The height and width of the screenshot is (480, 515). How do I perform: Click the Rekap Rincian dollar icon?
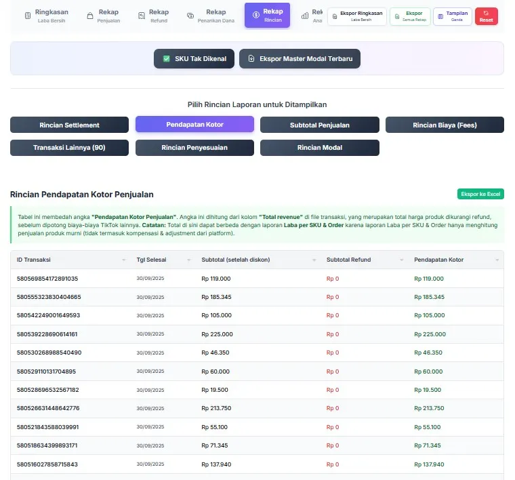pos(255,15)
